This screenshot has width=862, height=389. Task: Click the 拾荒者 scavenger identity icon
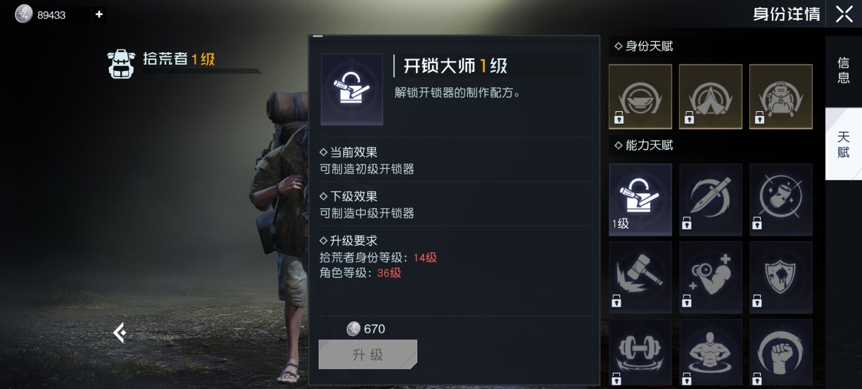(121, 63)
